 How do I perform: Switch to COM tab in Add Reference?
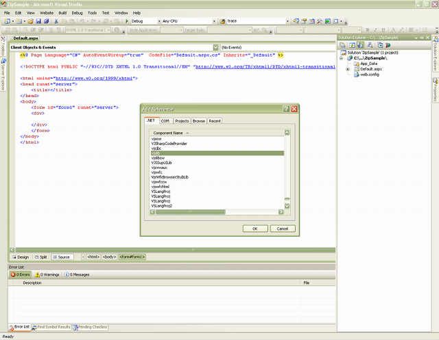point(165,121)
